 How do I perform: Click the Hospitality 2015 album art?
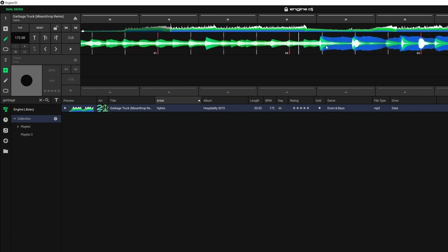(102, 108)
